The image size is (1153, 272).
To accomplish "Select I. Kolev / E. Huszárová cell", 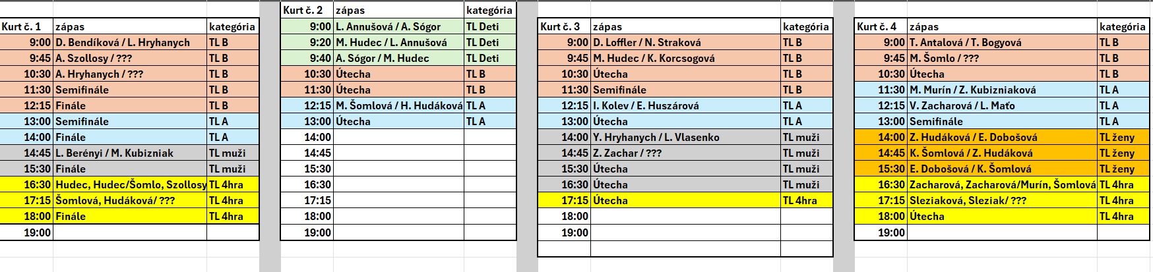I will 685,105.
